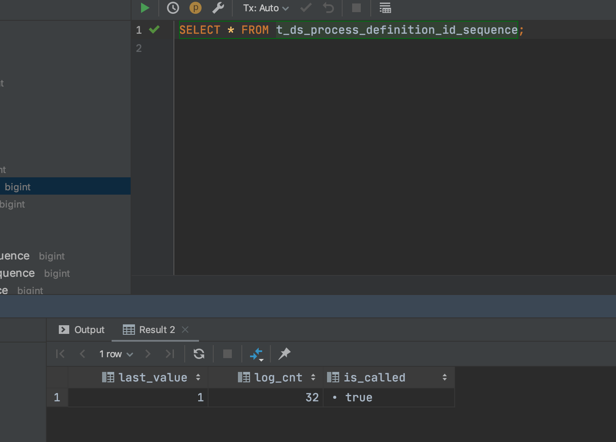Click the Rollback undo arrow icon
The width and height of the screenshot is (616, 442).
click(x=328, y=8)
